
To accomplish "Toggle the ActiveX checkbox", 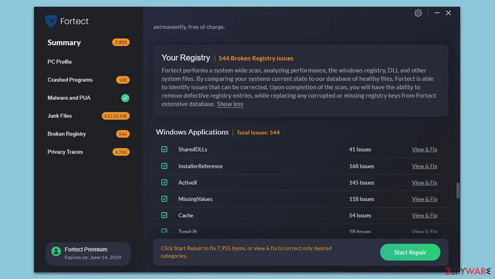I will click(164, 182).
